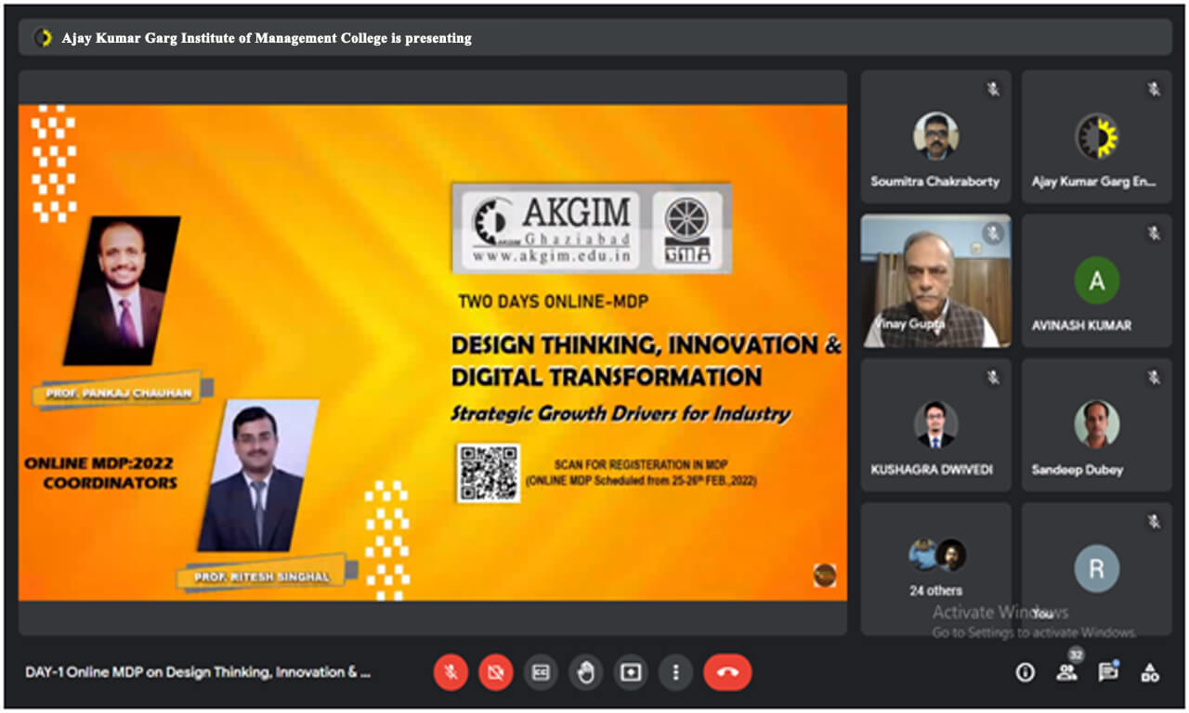The height and width of the screenshot is (713, 1189).
Task: Select Vinay Gupta's video tile
Action: coord(935,280)
